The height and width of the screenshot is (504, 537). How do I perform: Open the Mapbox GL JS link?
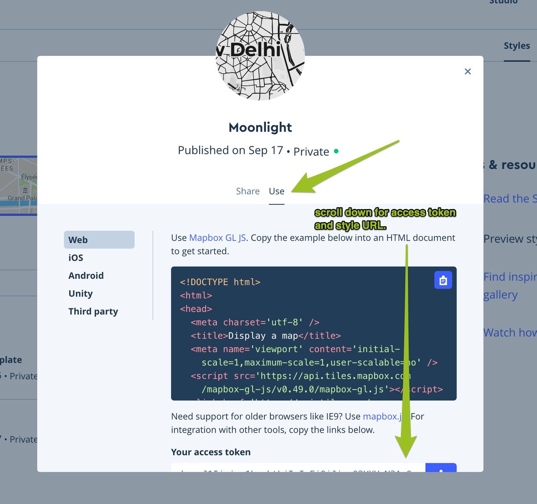217,237
